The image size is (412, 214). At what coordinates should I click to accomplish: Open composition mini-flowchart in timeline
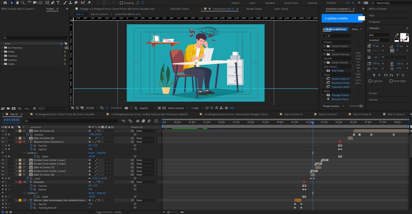click(x=123, y=121)
